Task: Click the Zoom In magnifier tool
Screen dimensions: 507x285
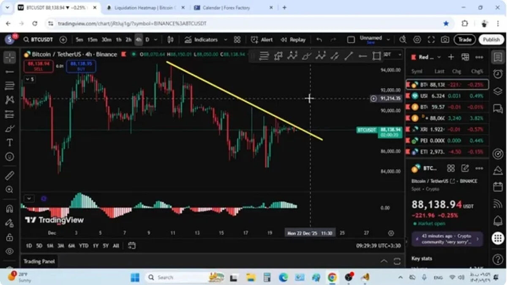Action: point(9,190)
